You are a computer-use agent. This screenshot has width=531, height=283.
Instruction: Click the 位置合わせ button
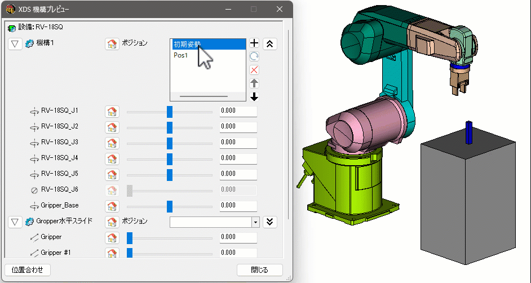coord(27,270)
